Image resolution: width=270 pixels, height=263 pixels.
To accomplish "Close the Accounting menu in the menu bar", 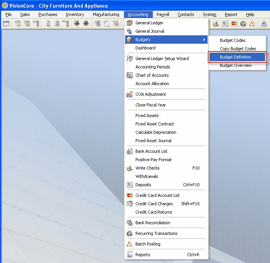I will [x=138, y=14].
